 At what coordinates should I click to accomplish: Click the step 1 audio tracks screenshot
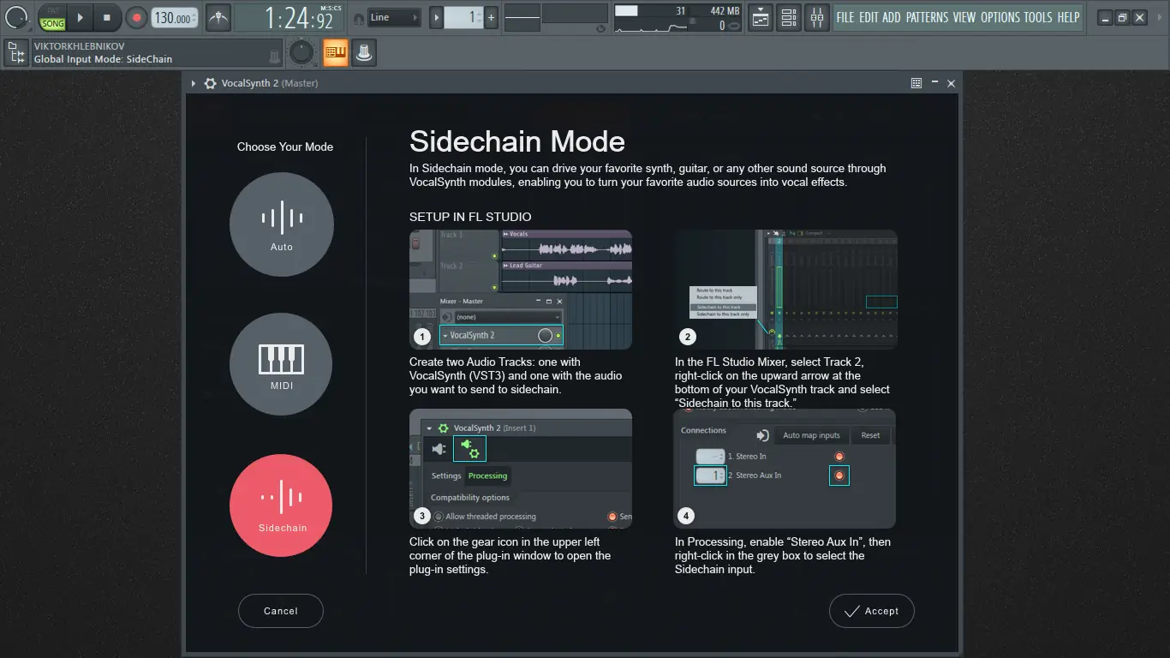pyautogui.click(x=521, y=290)
